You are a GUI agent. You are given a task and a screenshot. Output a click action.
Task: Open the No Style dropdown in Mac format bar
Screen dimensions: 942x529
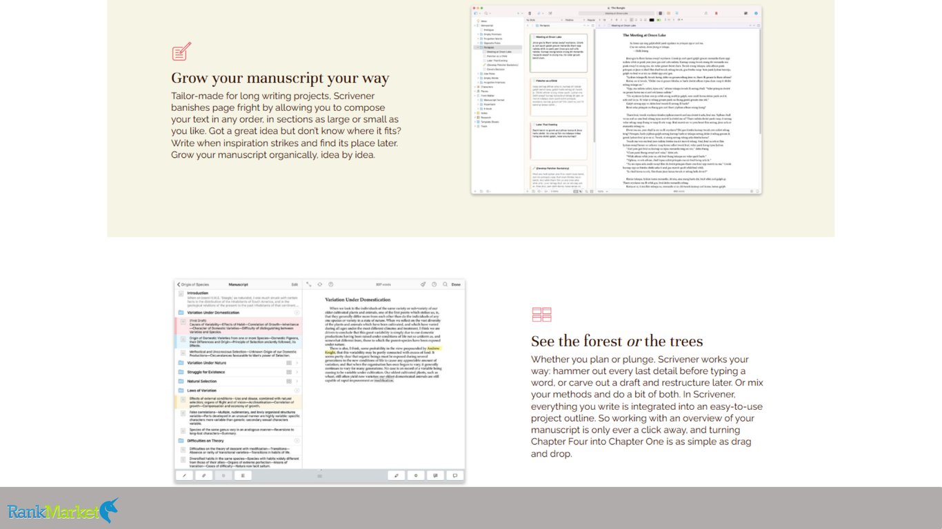tap(544, 20)
